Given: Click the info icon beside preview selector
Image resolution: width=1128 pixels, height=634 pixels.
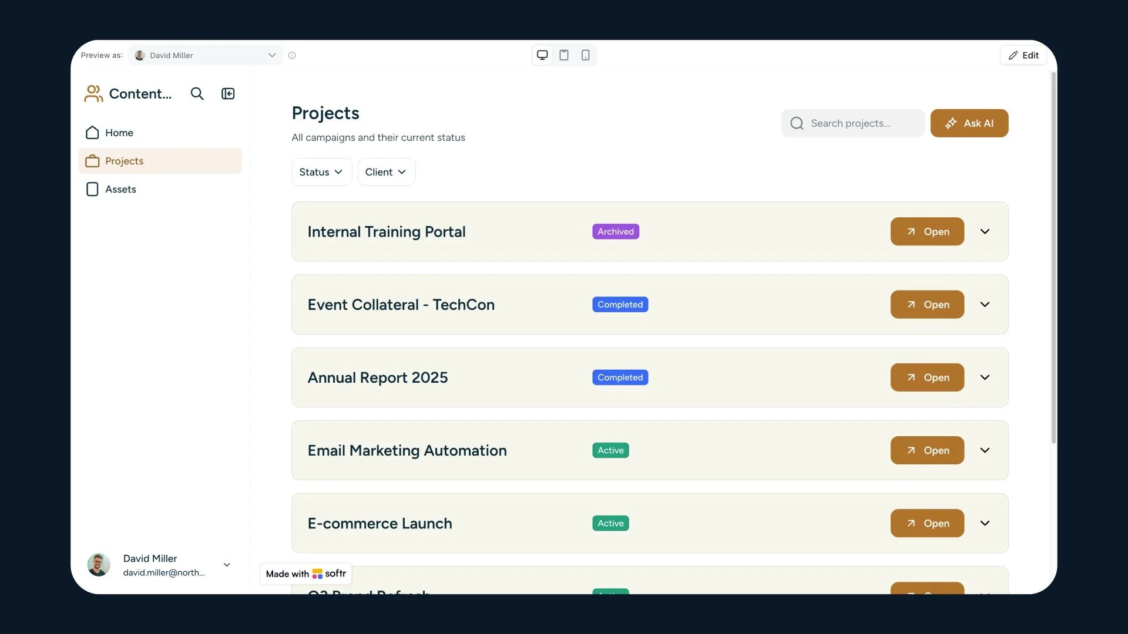Looking at the screenshot, I should coord(292,55).
